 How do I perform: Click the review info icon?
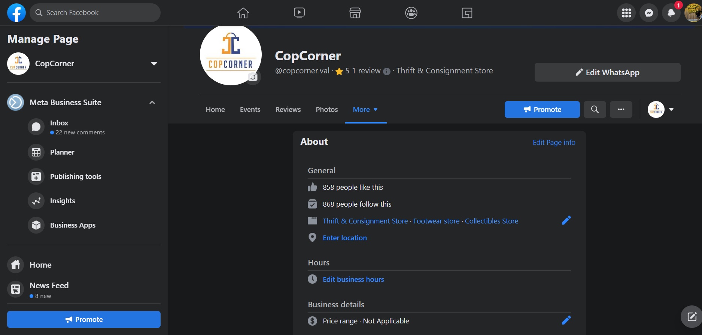pyautogui.click(x=387, y=71)
